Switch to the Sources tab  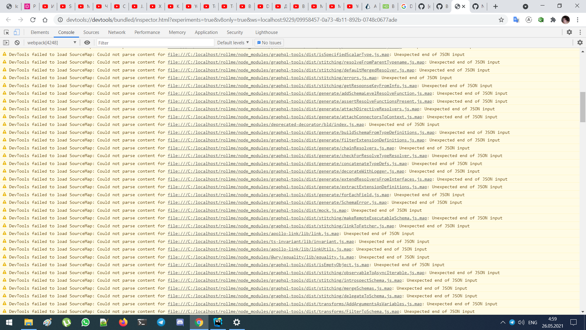91,32
